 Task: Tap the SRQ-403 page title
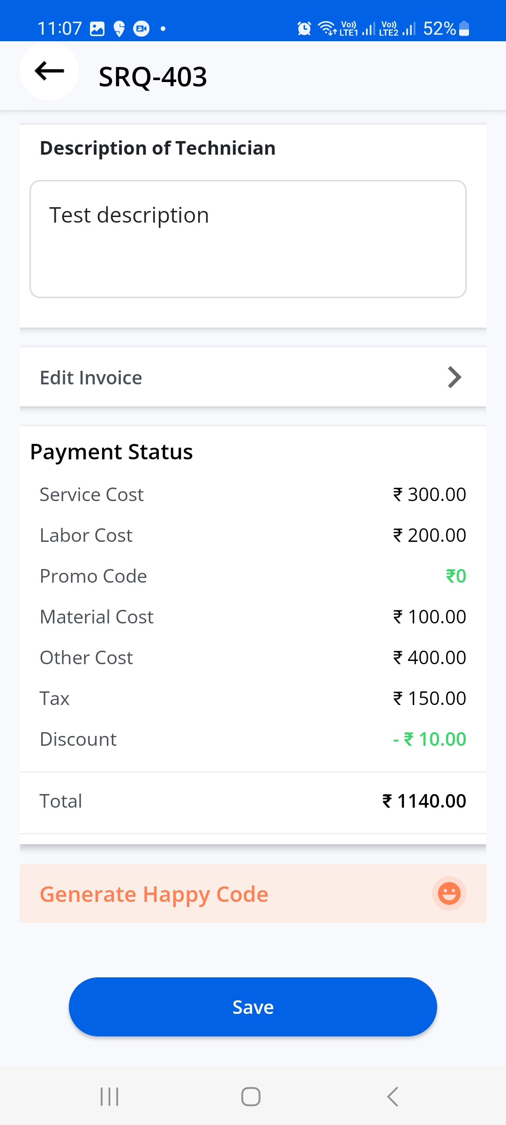click(x=153, y=76)
